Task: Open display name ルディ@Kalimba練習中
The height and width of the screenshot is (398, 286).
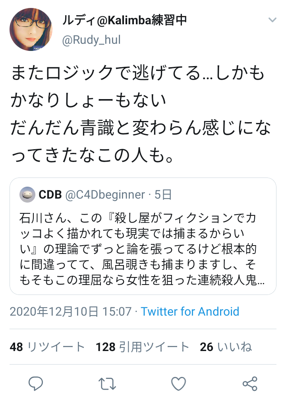Action: point(124,20)
